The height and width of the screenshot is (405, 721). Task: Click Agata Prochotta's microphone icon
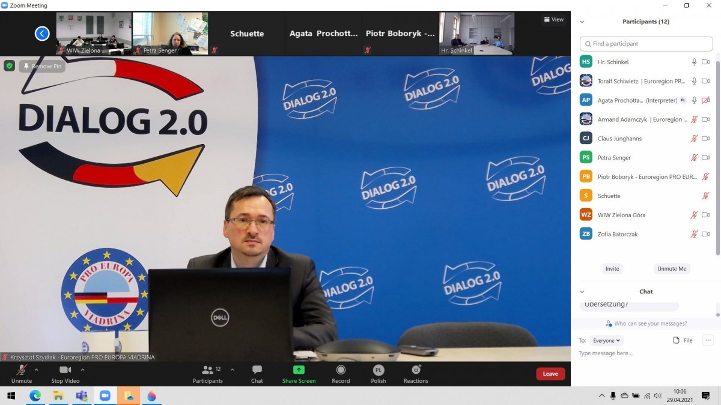[694, 100]
